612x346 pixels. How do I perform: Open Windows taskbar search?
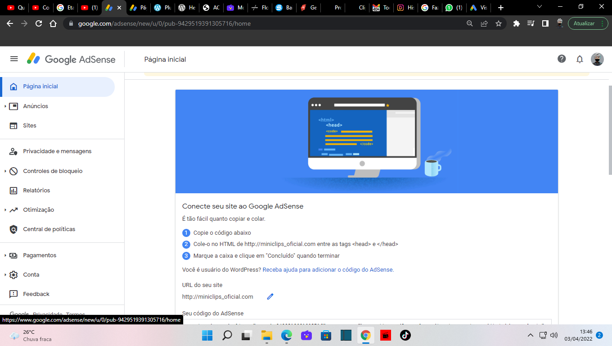pos(227,335)
